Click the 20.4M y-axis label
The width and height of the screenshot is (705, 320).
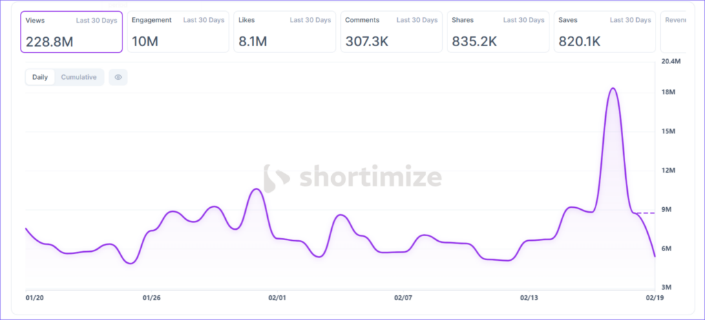(671, 62)
